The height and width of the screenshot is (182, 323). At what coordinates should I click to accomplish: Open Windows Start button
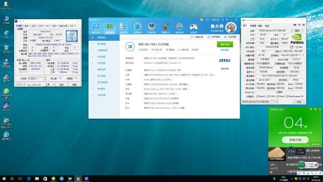point(4,179)
